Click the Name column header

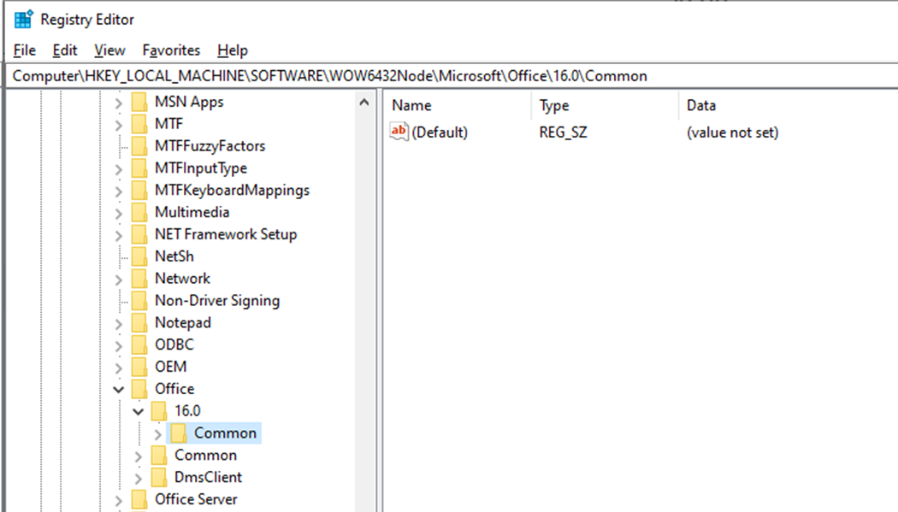(x=411, y=106)
